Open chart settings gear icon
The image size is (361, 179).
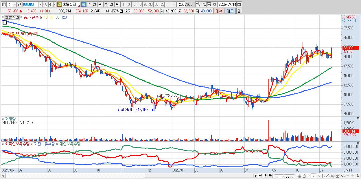[x=215, y=4]
